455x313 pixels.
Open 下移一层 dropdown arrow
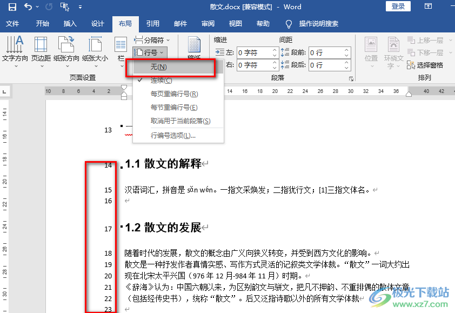(450, 52)
